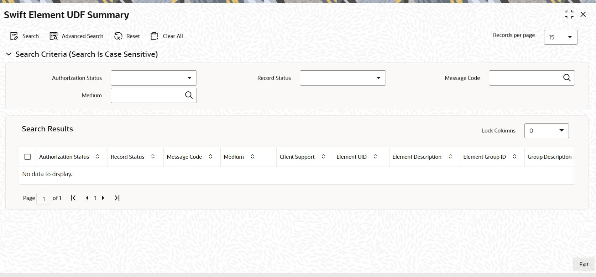This screenshot has height=277, width=596.
Task: Go to the last results page
Action: 117,198
